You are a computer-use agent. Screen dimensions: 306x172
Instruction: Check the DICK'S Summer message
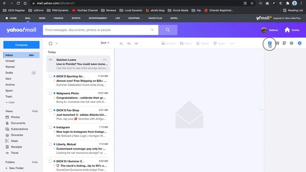coord(51,161)
